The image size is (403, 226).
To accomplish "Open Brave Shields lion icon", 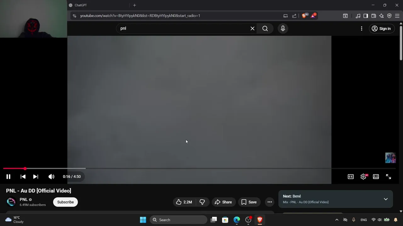I will tap(304, 15).
